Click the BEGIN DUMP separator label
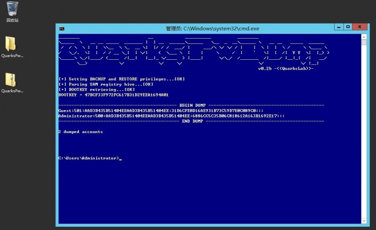 point(193,105)
